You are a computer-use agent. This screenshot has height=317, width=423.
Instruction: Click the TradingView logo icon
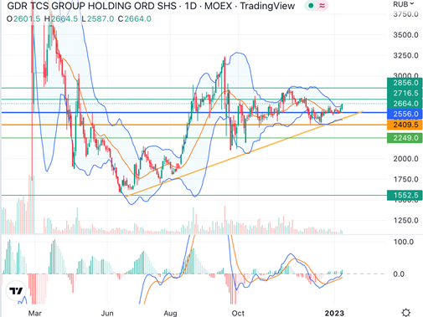16,291
